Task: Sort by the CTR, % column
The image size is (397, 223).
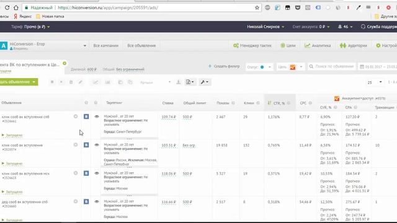Action: pos(279,103)
